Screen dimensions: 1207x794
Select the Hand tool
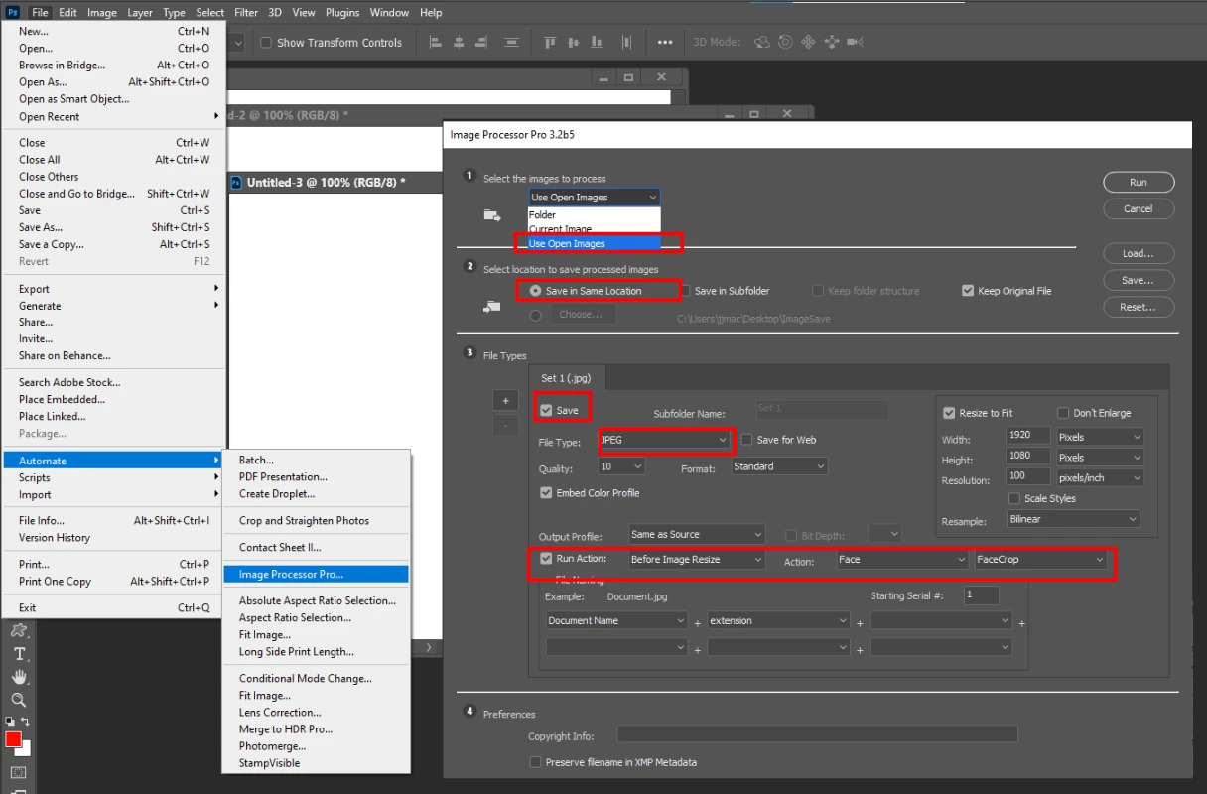(x=19, y=677)
